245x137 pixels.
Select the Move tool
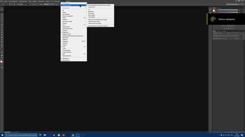(2, 10)
